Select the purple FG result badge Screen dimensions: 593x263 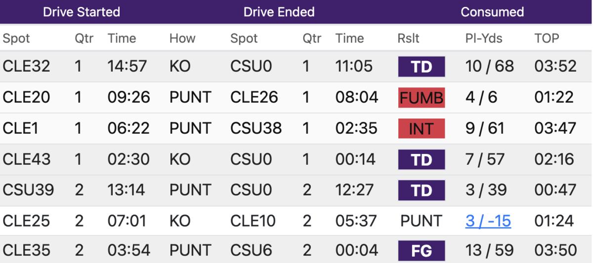pos(421,252)
